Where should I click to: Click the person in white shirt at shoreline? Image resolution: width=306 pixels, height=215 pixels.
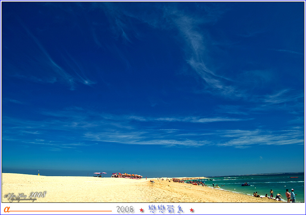click(293, 195)
